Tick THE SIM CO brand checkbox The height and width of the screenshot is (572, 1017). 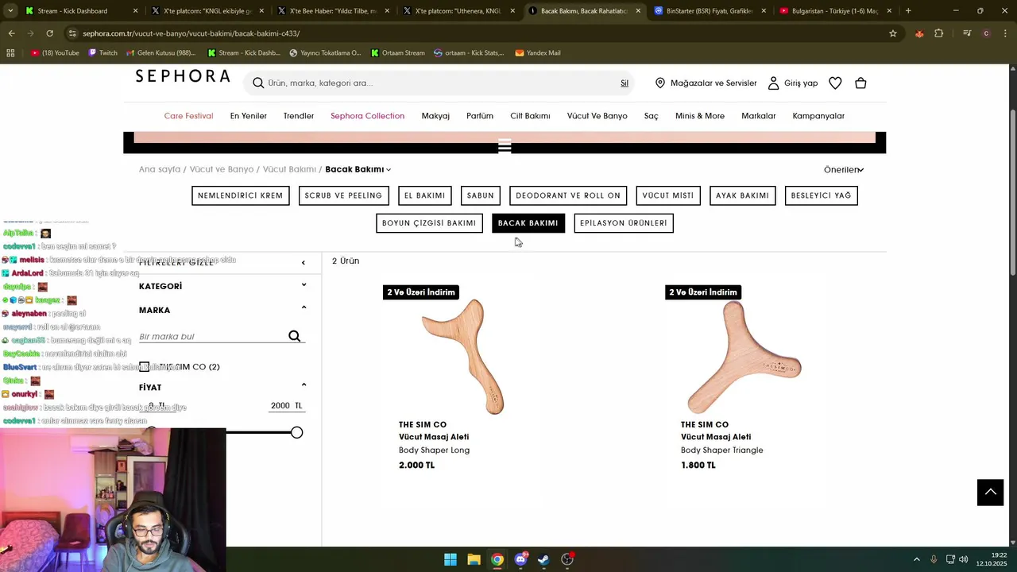tap(144, 367)
